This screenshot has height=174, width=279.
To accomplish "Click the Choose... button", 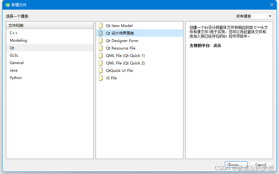I will [x=236, y=165].
